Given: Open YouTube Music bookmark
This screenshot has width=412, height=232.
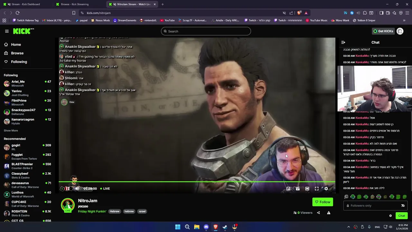Looking at the screenshot, I should click(316, 20).
